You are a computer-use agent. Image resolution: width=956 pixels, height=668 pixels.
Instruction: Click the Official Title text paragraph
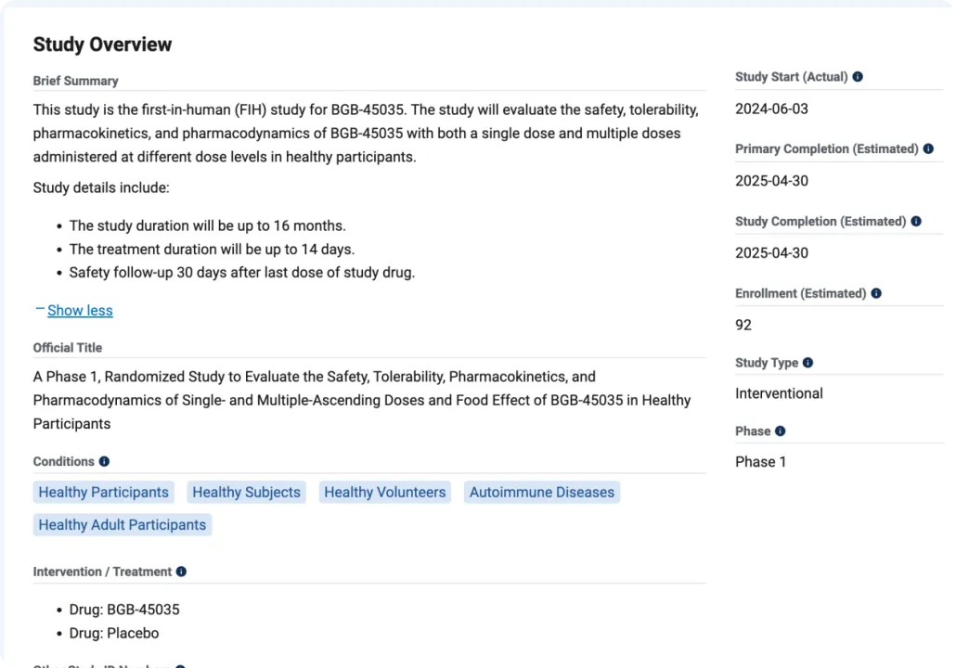click(362, 400)
